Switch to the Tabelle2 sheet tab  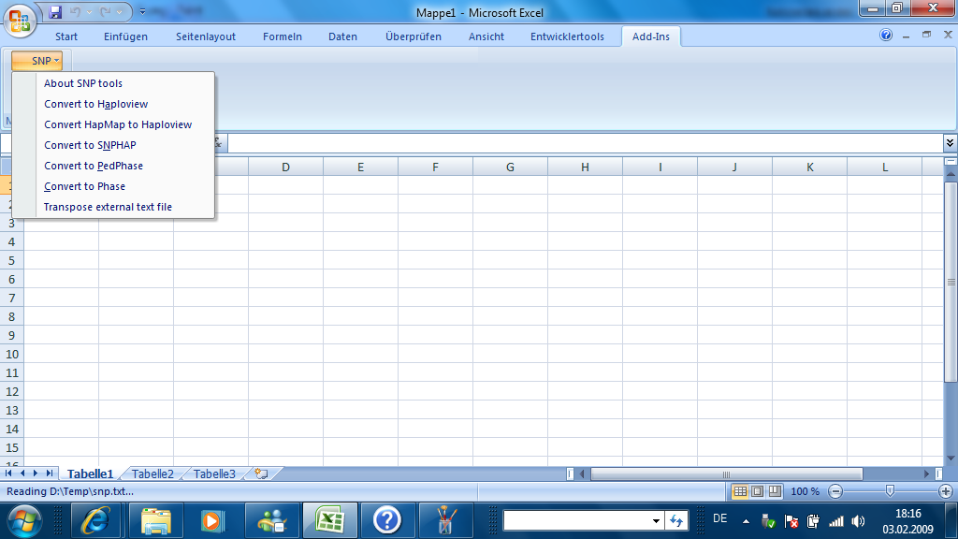(x=152, y=473)
